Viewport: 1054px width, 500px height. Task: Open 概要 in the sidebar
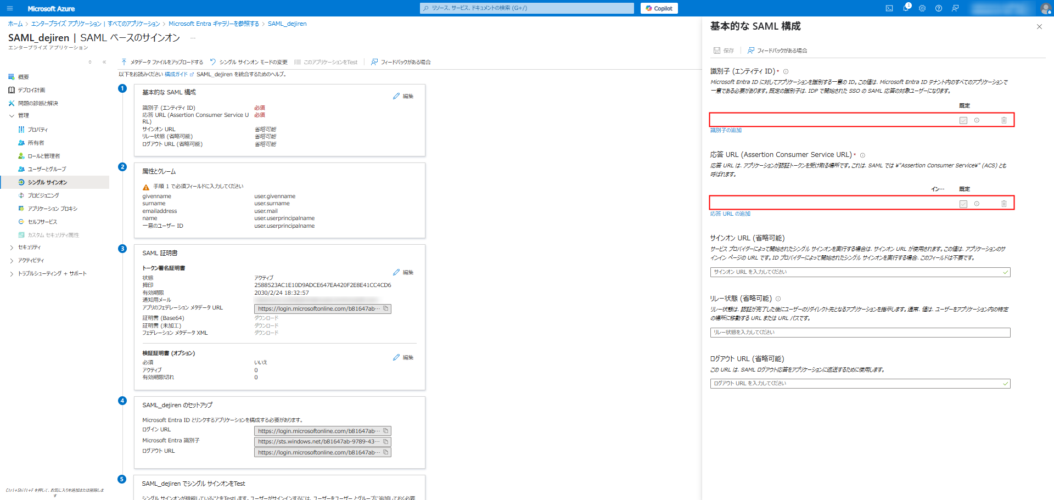click(x=23, y=77)
